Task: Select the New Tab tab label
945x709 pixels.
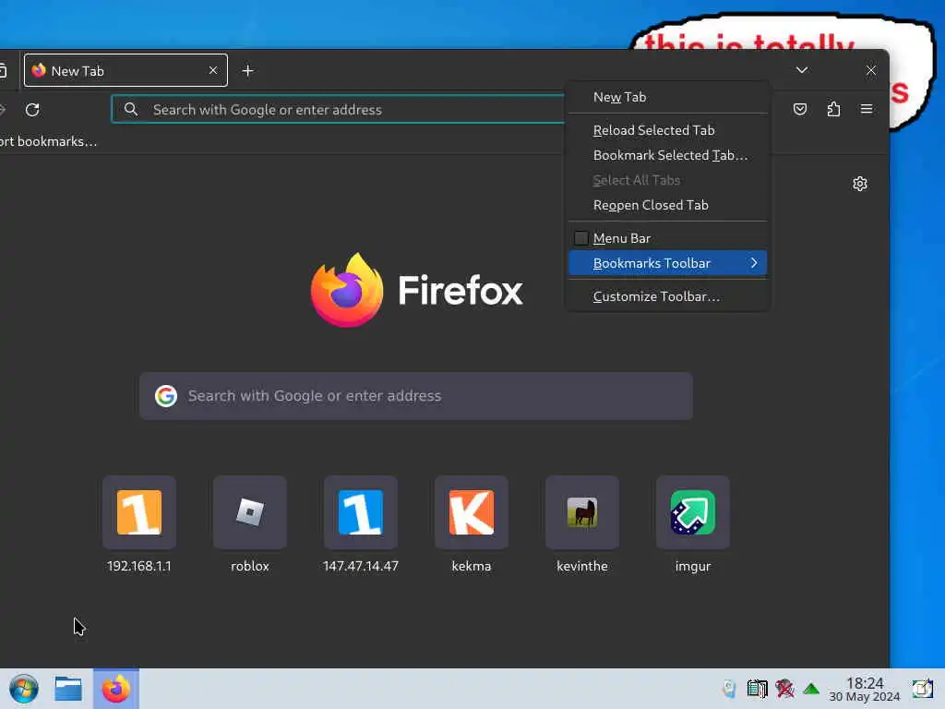Action: (x=78, y=71)
